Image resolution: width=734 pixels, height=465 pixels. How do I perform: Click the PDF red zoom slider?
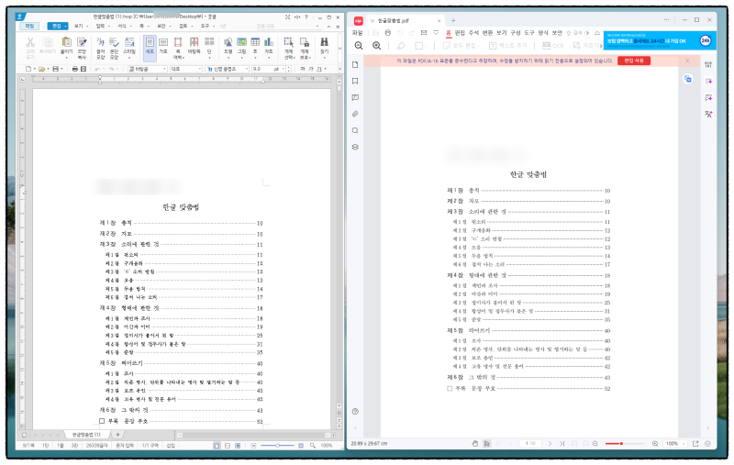tap(625, 444)
